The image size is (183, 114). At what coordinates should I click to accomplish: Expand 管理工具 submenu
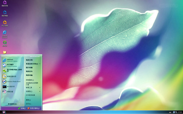click(x=40, y=88)
